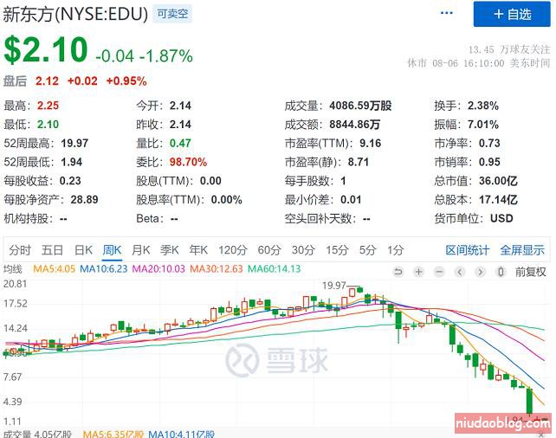
Task: Open 区间统计 interval statistics
Action: click(468, 250)
